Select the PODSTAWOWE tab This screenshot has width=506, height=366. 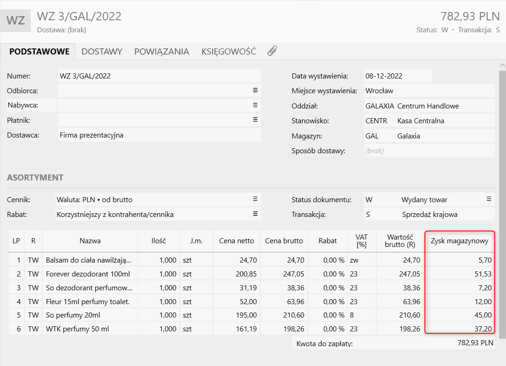tap(39, 51)
